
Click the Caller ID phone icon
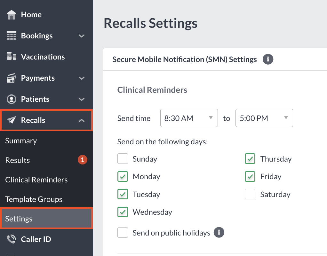12,239
